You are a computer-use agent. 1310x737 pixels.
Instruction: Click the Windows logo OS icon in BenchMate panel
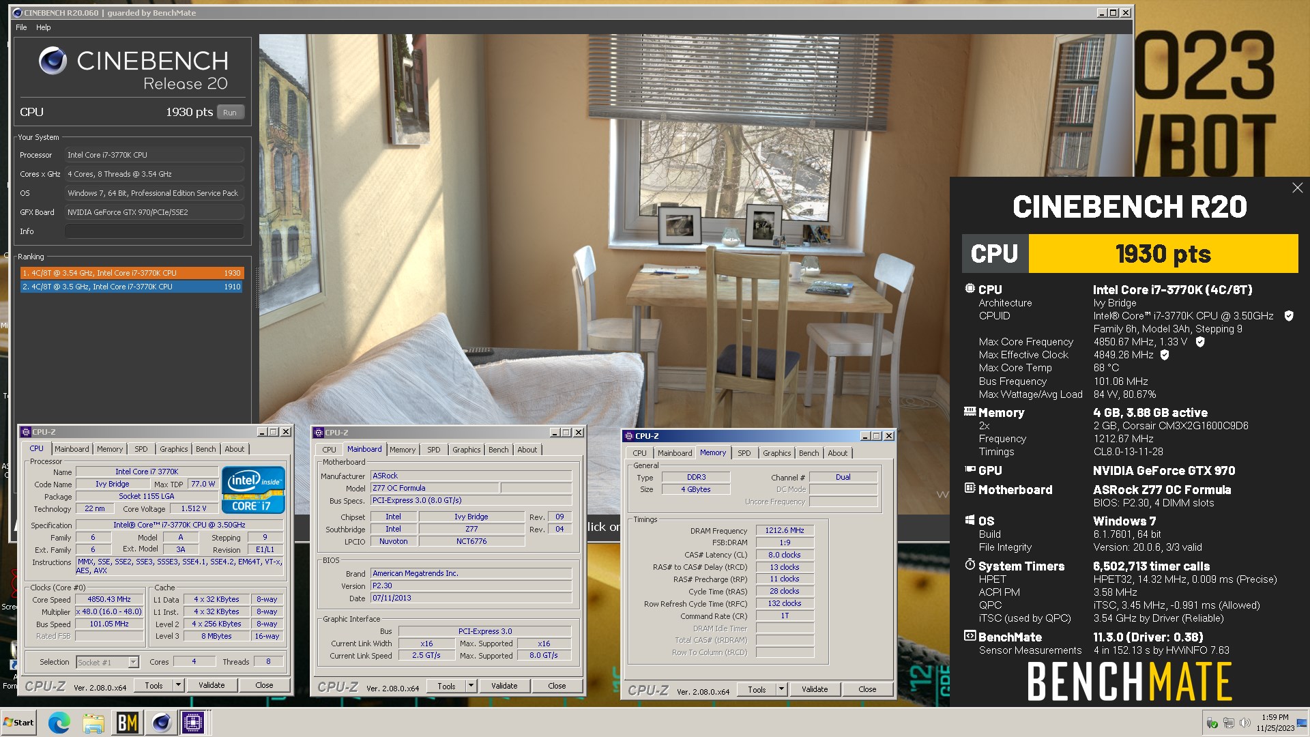pos(970,520)
